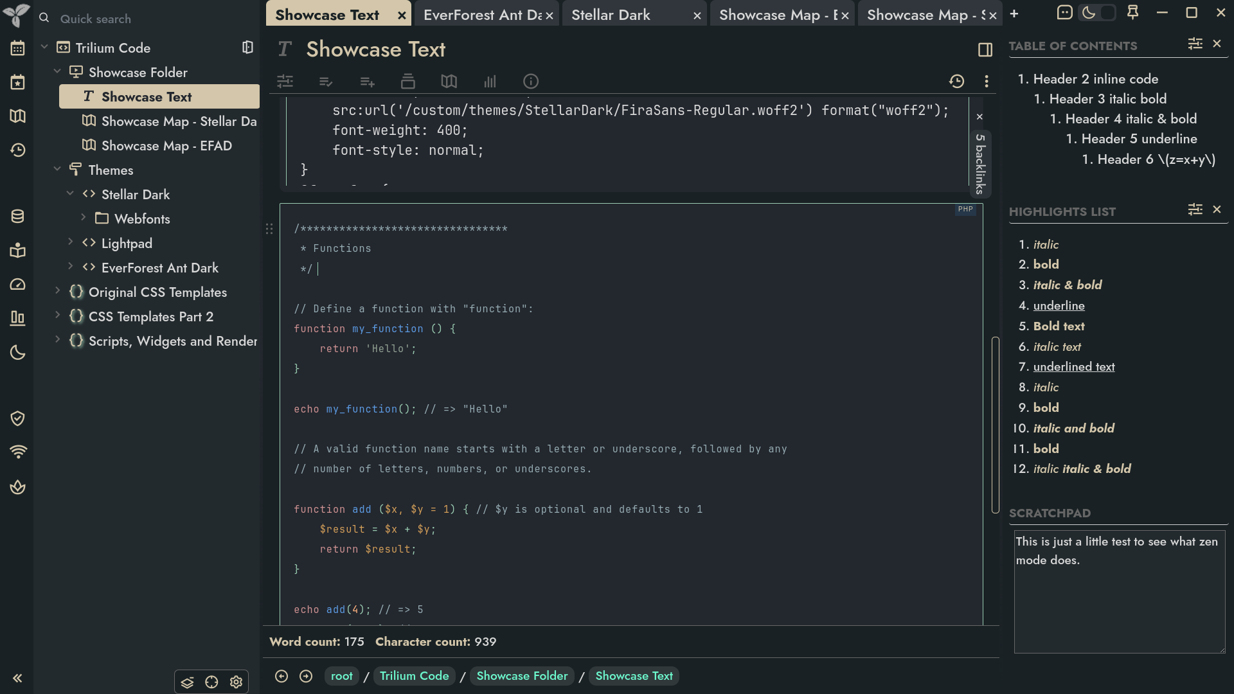The width and height of the screenshot is (1234, 694).
Task: Expand the Original CSS Templates node
Action: click(57, 292)
